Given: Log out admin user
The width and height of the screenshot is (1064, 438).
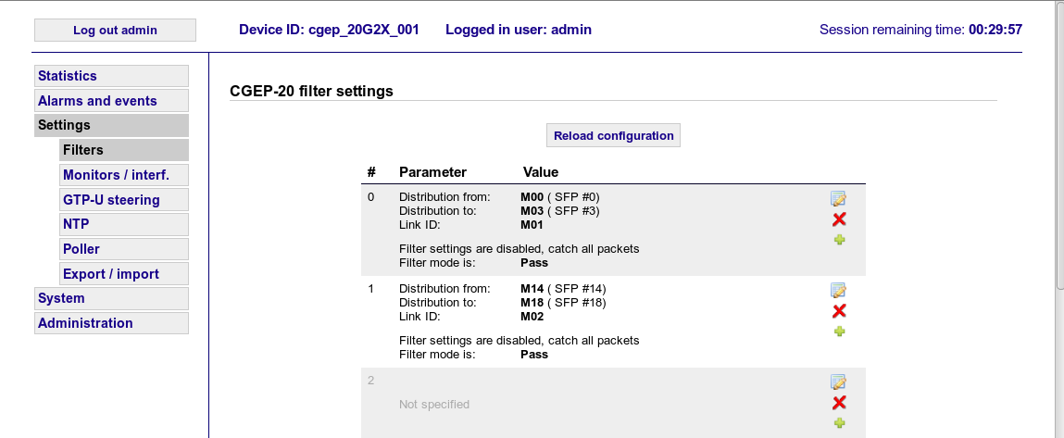Looking at the screenshot, I should [116, 30].
